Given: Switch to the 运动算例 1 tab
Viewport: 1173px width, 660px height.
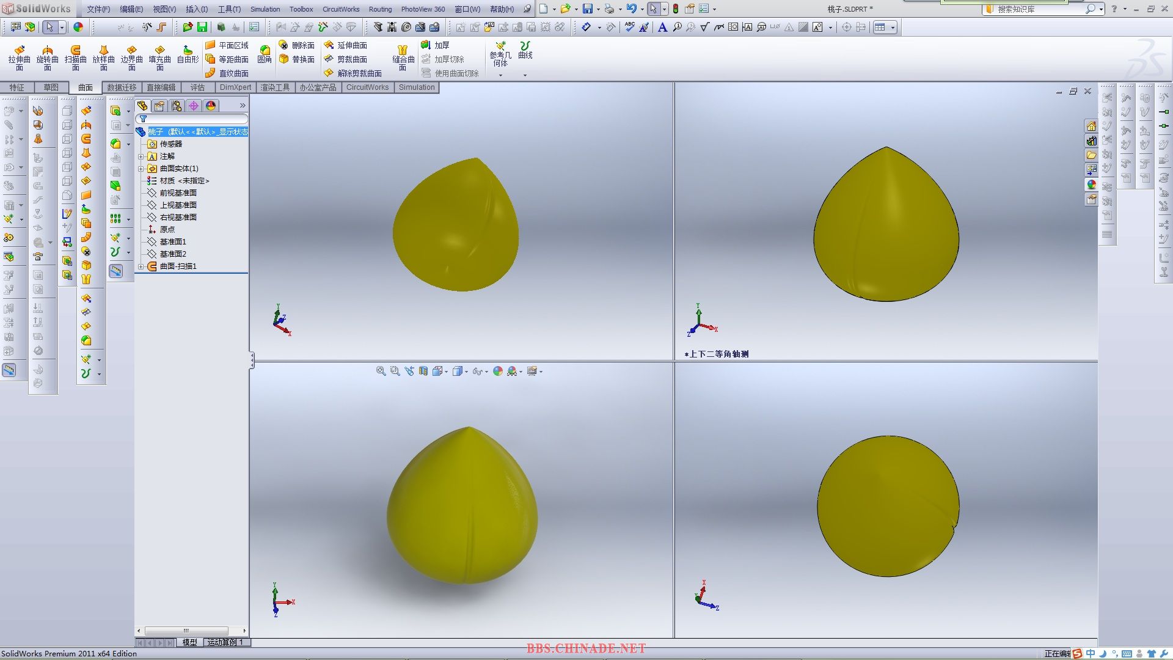Looking at the screenshot, I should (225, 642).
